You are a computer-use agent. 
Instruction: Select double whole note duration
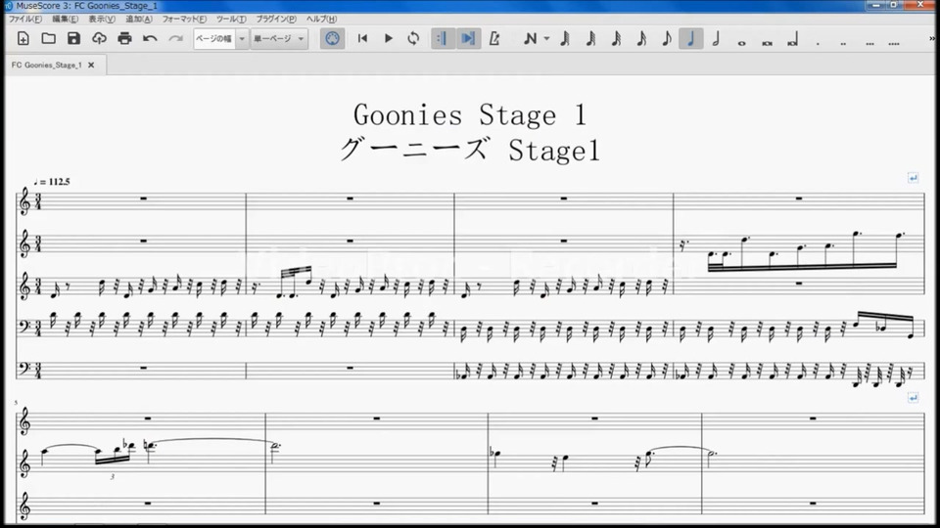pyautogui.click(x=767, y=43)
